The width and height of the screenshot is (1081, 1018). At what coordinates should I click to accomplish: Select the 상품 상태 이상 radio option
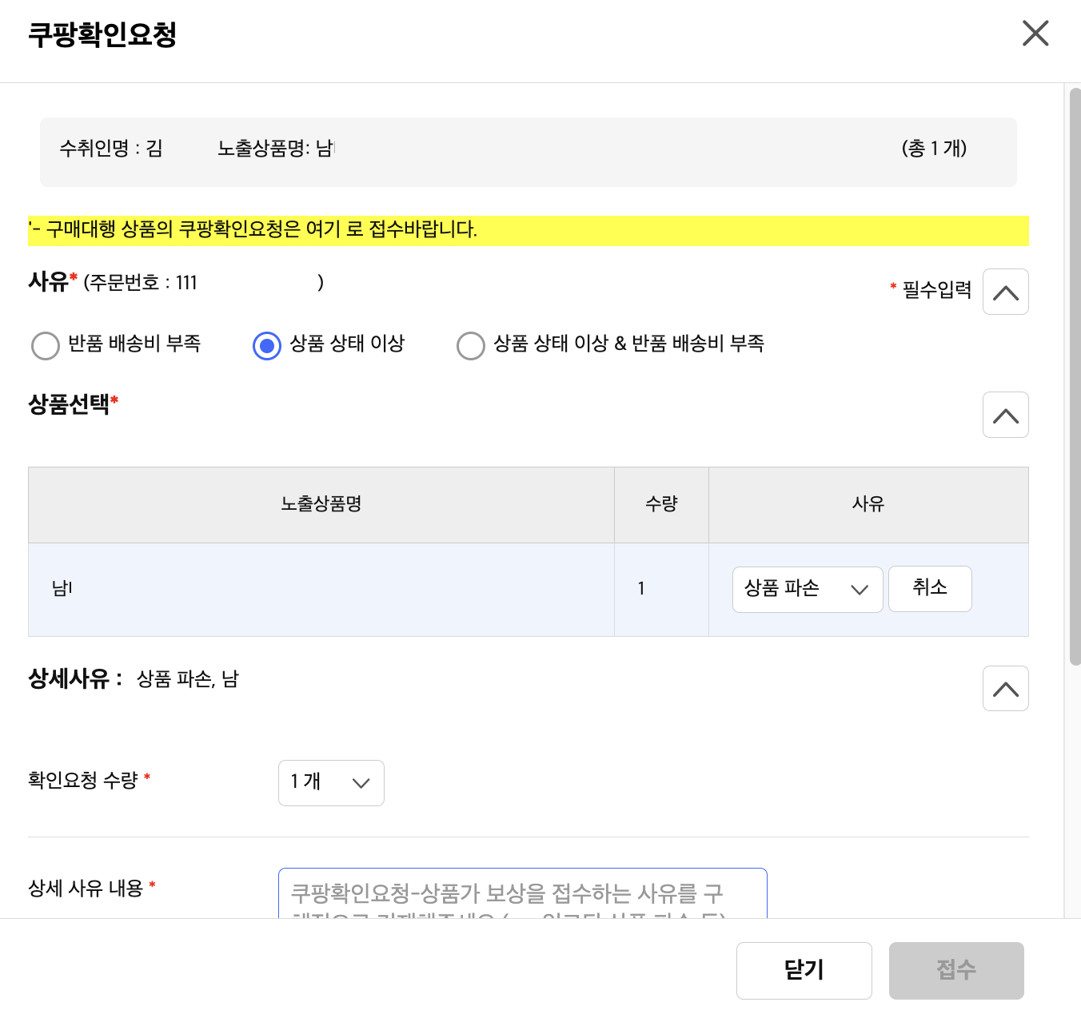(267, 346)
